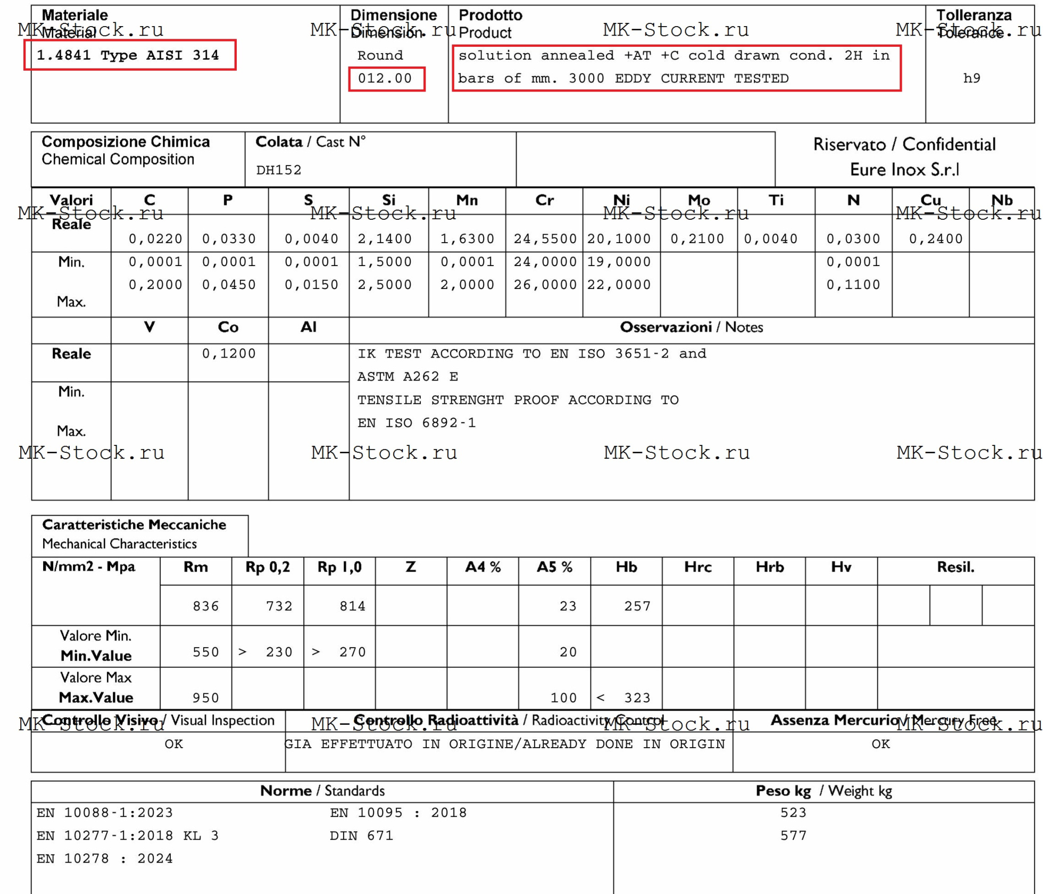Click the Visual Inspection OK result
The height and width of the screenshot is (894, 1064).
173,744
